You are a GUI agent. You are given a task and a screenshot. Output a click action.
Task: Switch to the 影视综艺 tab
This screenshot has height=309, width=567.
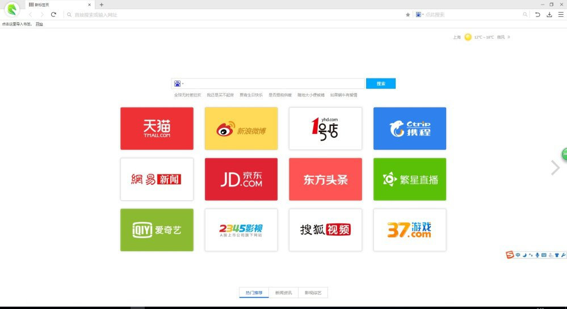313,293
